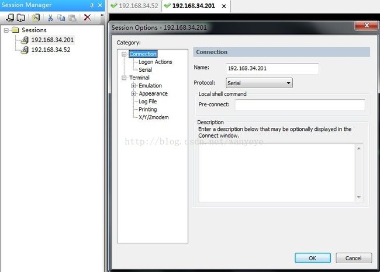380x272 pixels.
Task: Close the Session Manager panel
Action: 100,5
